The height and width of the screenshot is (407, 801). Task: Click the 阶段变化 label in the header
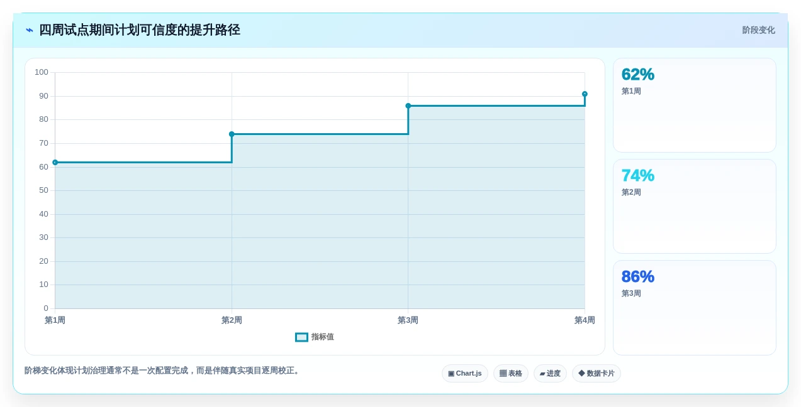pyautogui.click(x=758, y=30)
